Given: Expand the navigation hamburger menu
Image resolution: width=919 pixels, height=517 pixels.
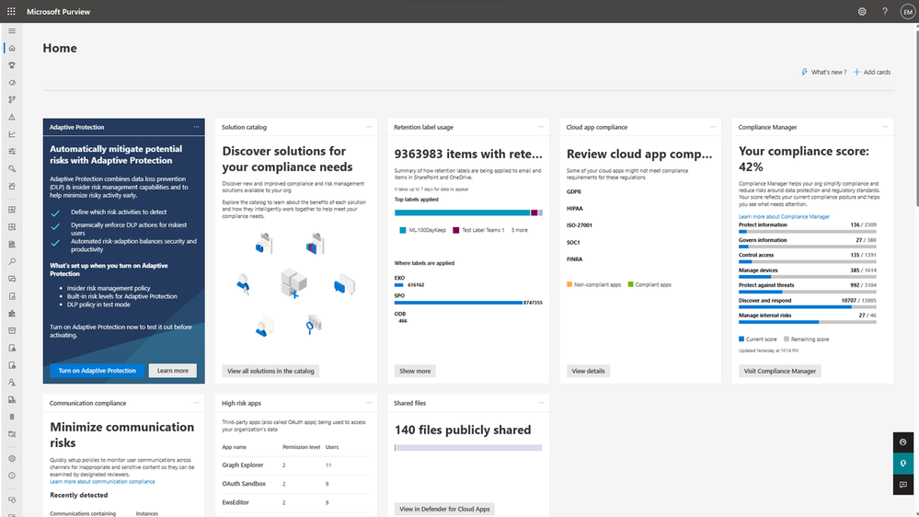Looking at the screenshot, I should pyautogui.click(x=12, y=31).
